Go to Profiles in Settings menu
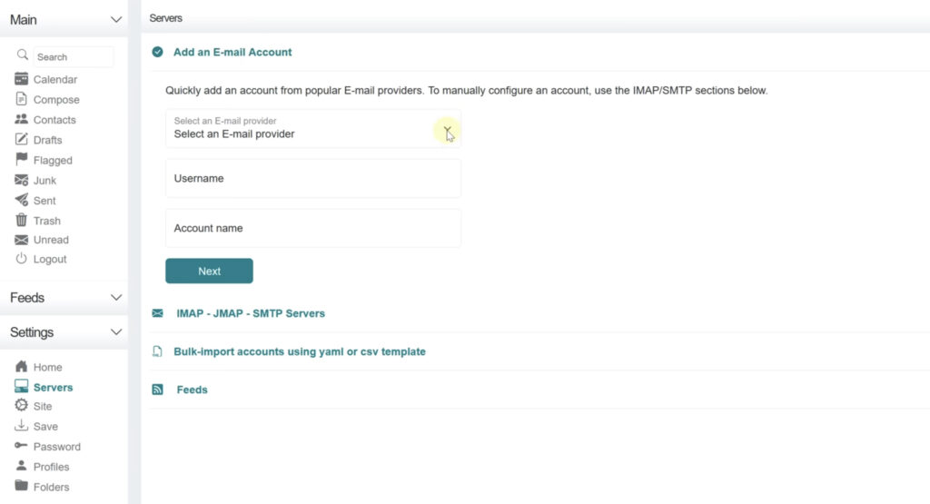 pos(51,467)
